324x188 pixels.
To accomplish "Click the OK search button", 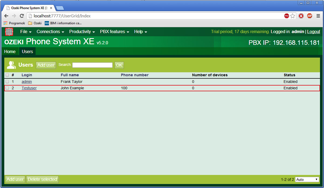I will [x=119, y=65].
